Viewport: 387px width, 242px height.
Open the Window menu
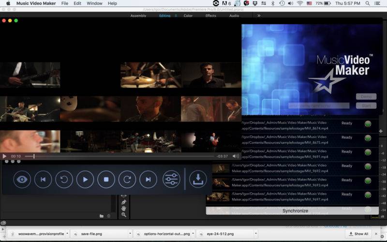[x=94, y=3]
